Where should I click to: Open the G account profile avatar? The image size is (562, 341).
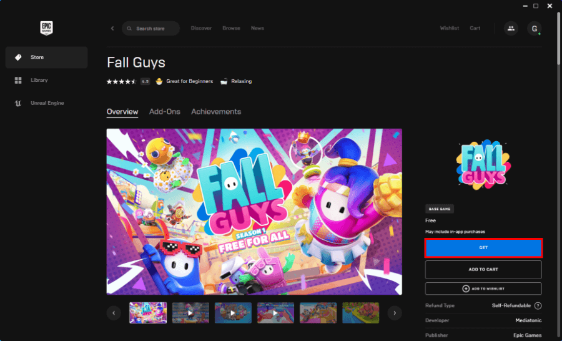click(x=534, y=28)
